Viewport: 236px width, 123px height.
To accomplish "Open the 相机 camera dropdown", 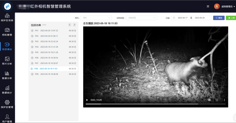I will [96, 18].
